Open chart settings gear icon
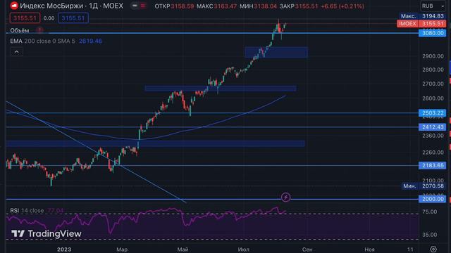The height and width of the screenshot is (253, 451). [433, 249]
